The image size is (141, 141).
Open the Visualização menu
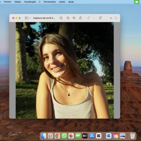[x=30, y=2]
